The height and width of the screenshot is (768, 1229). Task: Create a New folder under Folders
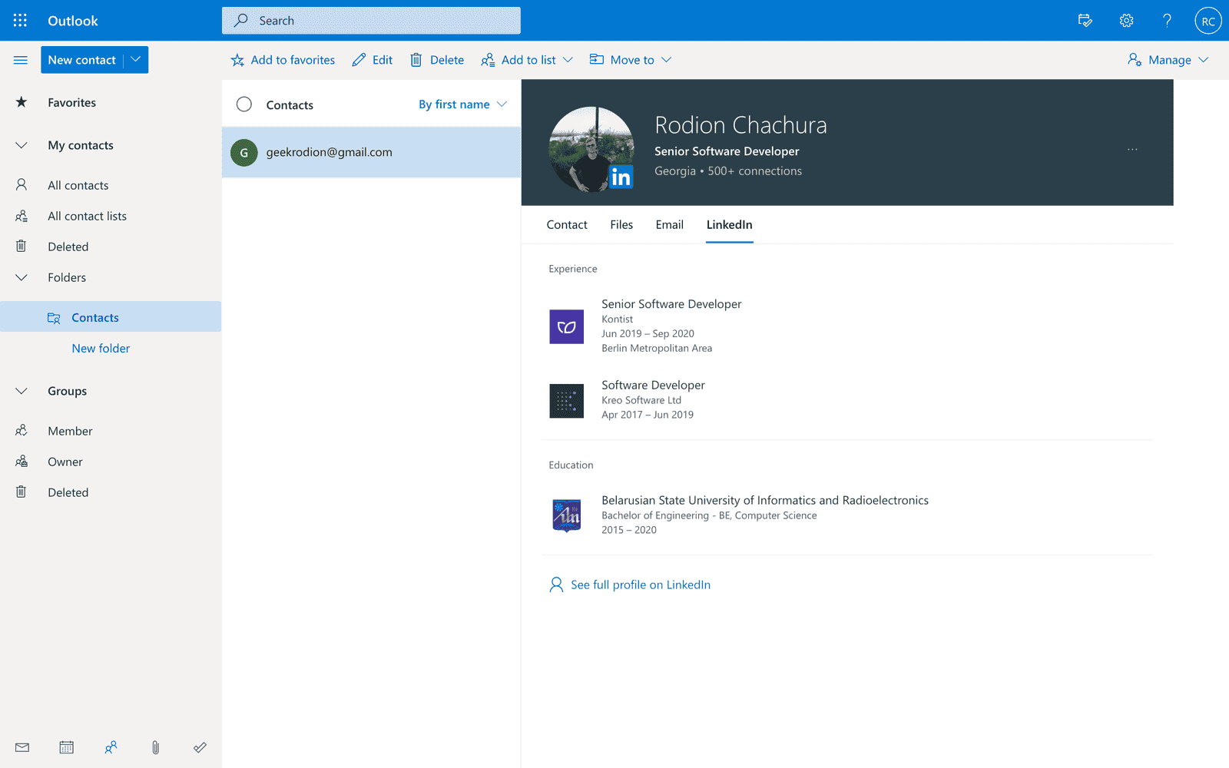point(101,348)
